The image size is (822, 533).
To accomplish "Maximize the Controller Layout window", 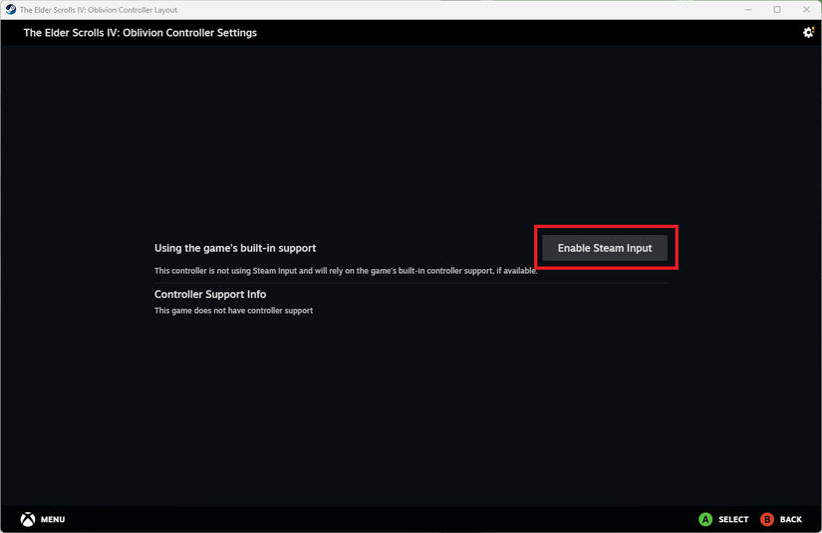I will (x=777, y=9).
